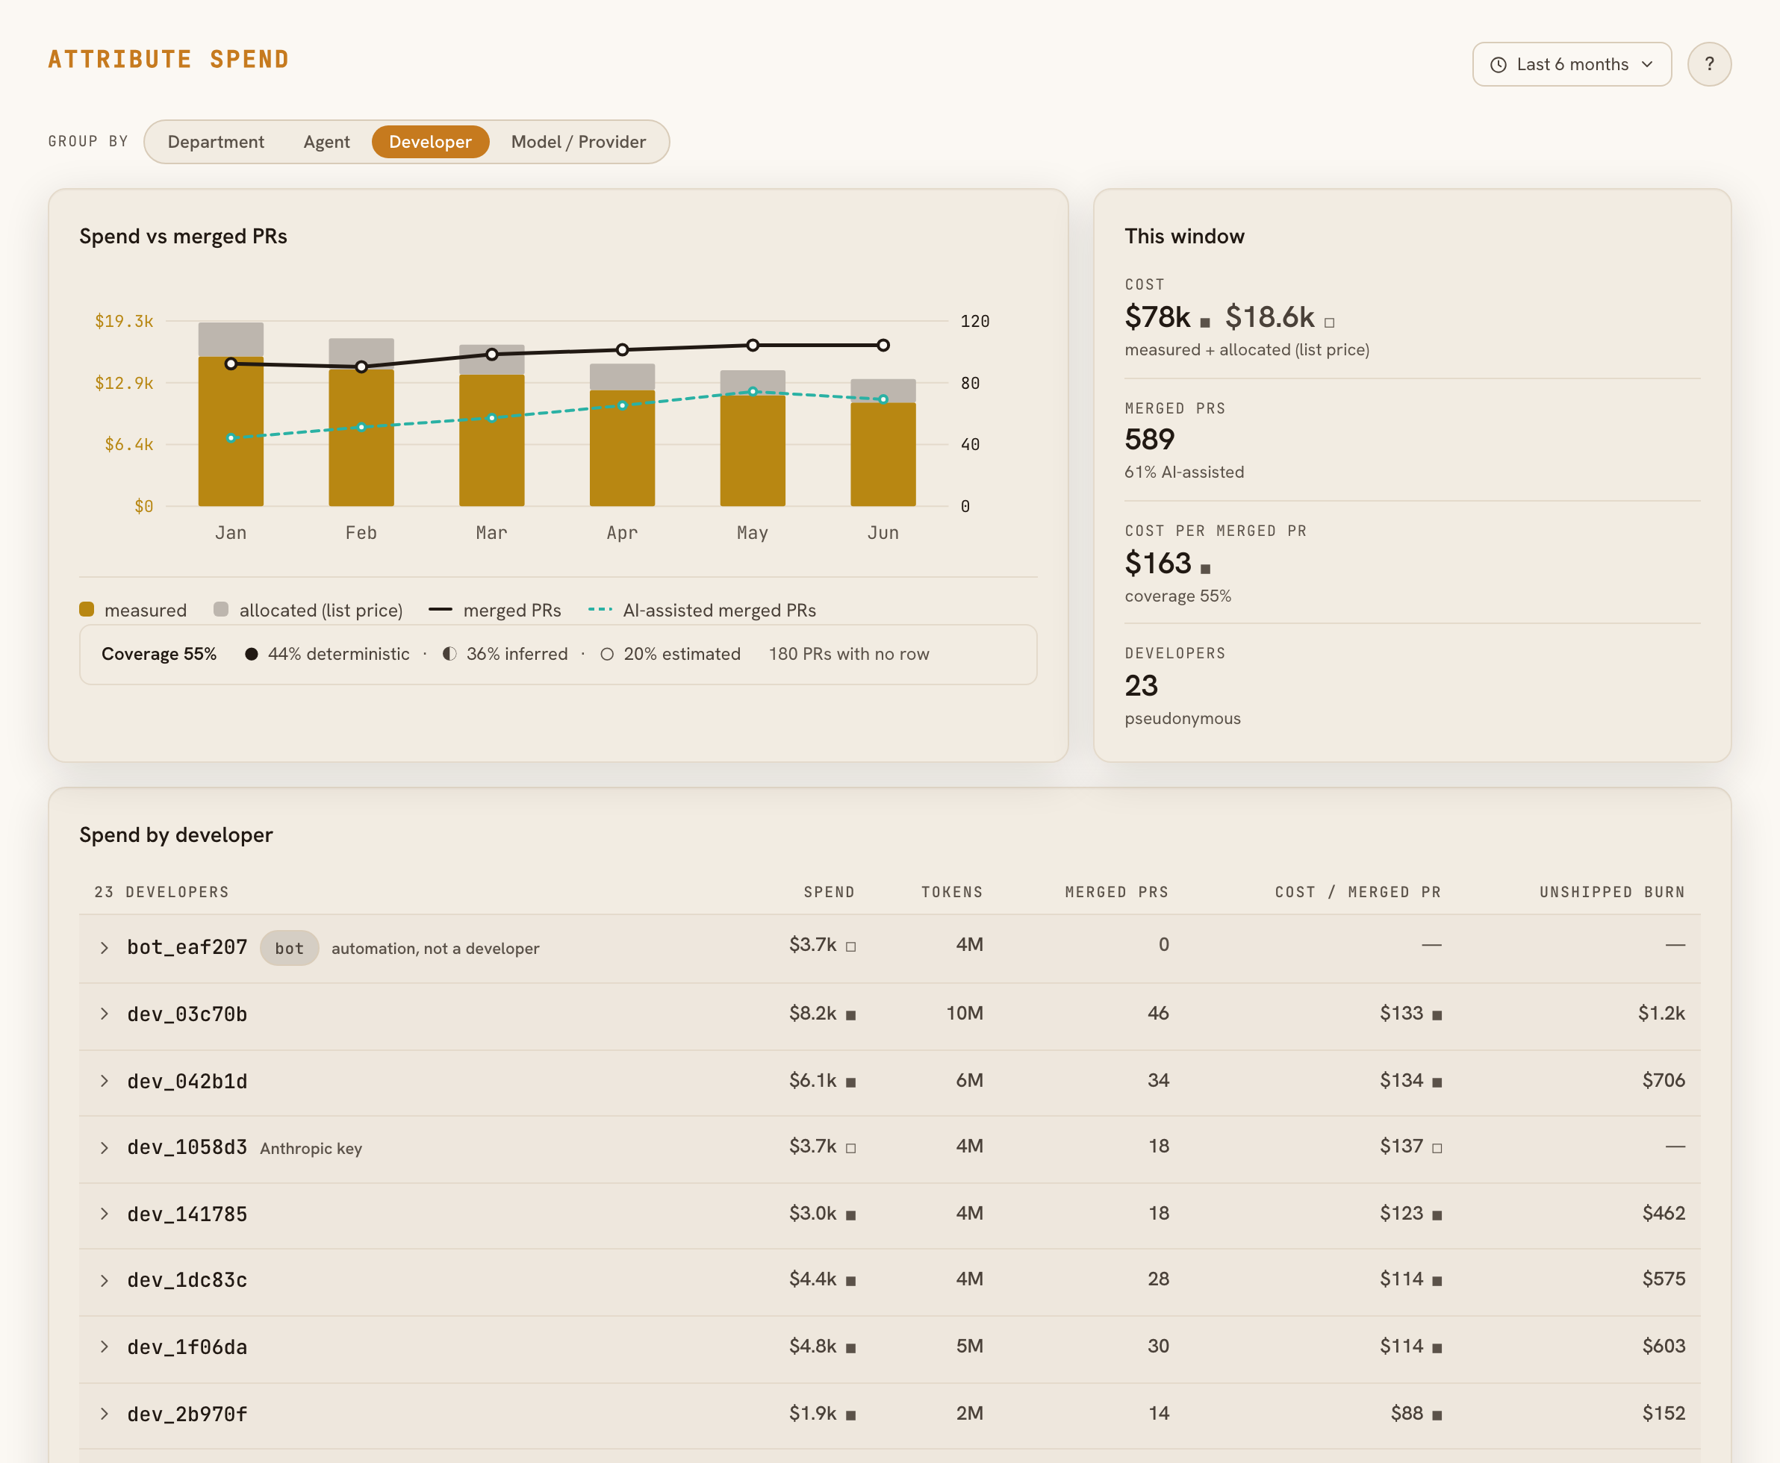Expand the dev_042b1d row
This screenshot has height=1463, width=1780.
(x=104, y=1082)
